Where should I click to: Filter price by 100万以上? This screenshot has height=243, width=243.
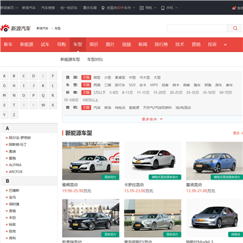coord(90,100)
